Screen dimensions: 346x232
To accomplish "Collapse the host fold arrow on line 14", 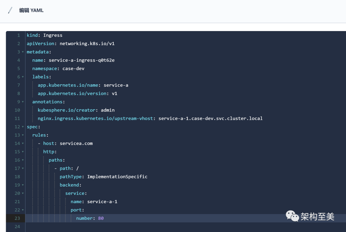I will point(23,144).
